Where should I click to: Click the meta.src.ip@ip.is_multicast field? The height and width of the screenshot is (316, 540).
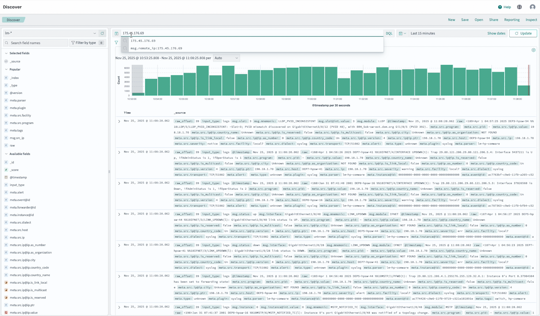pos(28,290)
